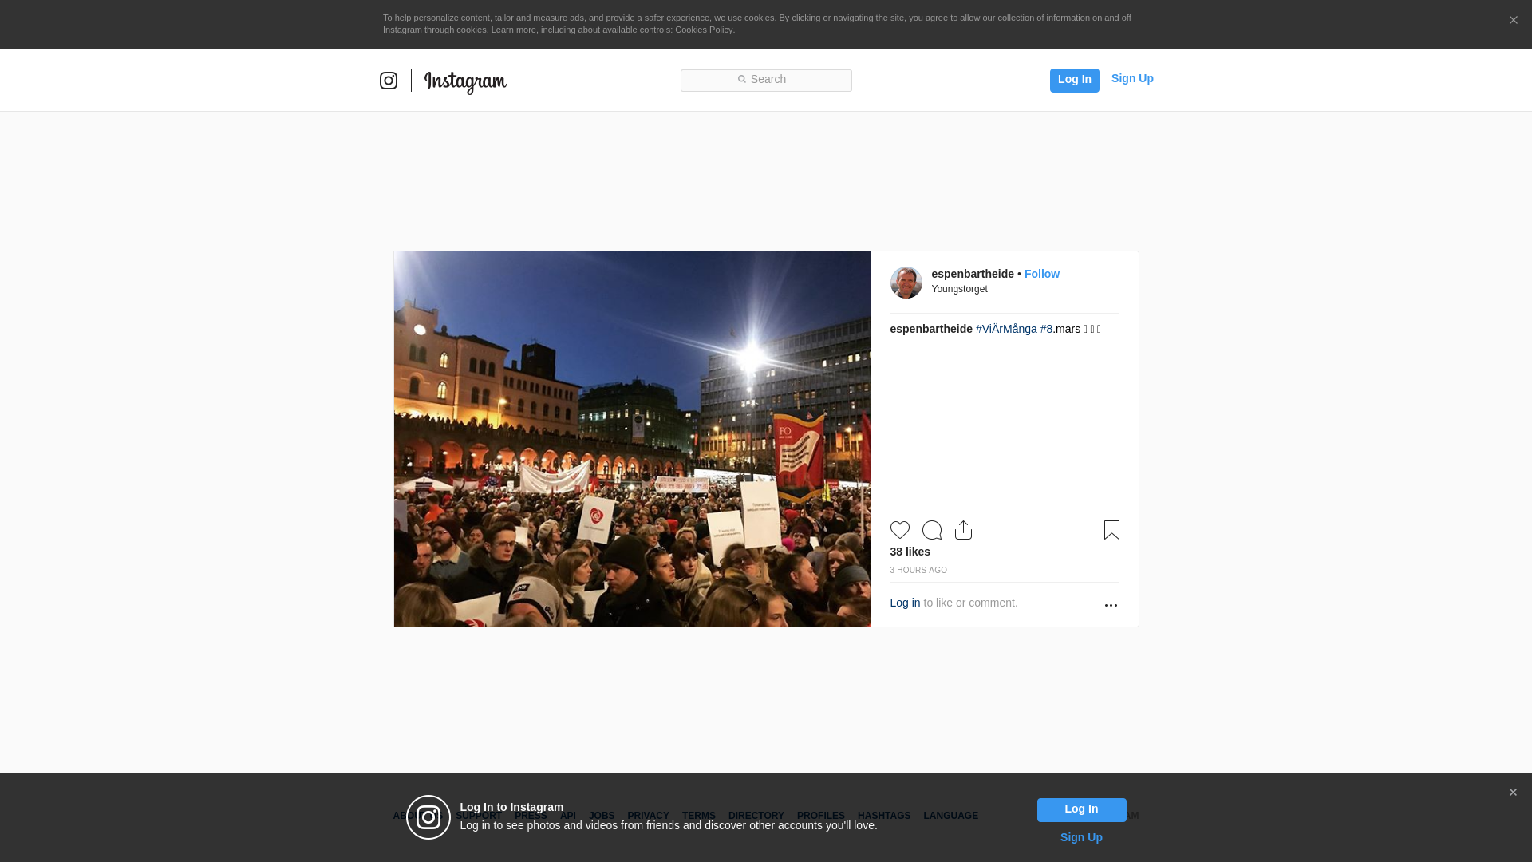Open the DIRECTORY footer link
The image size is (1532, 862).
(x=756, y=816)
